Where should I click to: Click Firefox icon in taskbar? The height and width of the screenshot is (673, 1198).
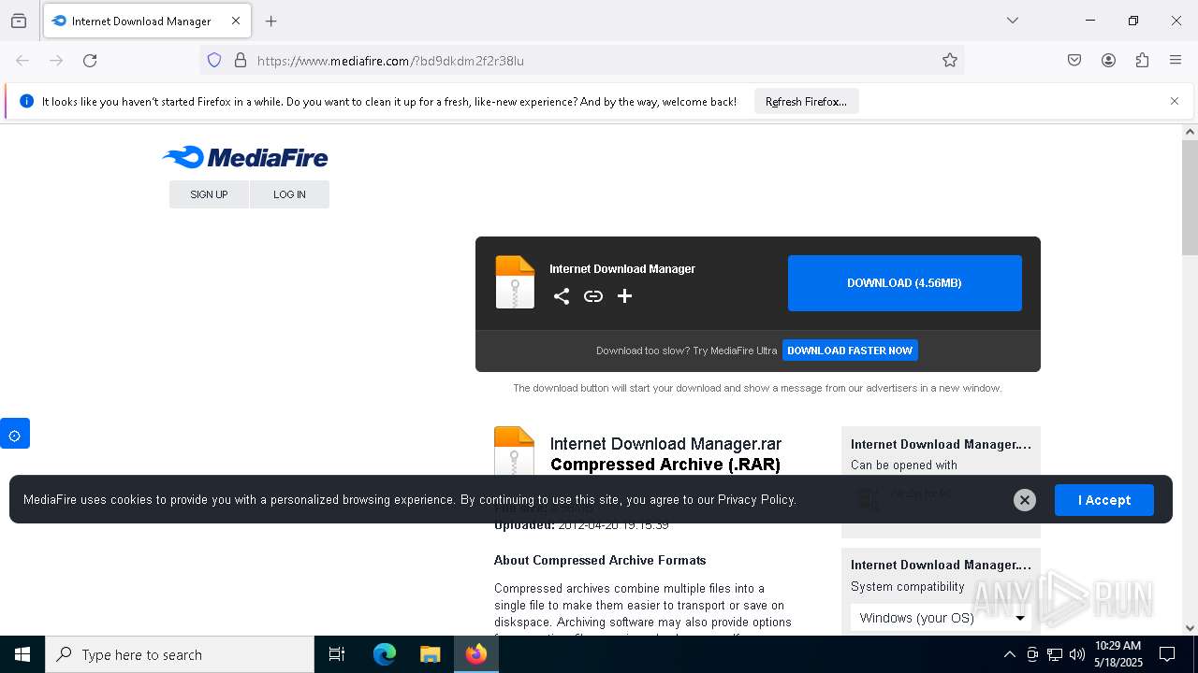(476, 654)
